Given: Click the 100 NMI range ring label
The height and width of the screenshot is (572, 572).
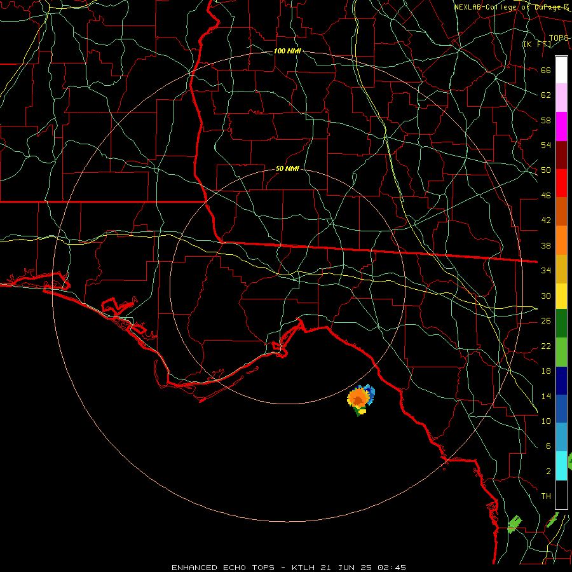Looking at the screenshot, I should [x=287, y=51].
